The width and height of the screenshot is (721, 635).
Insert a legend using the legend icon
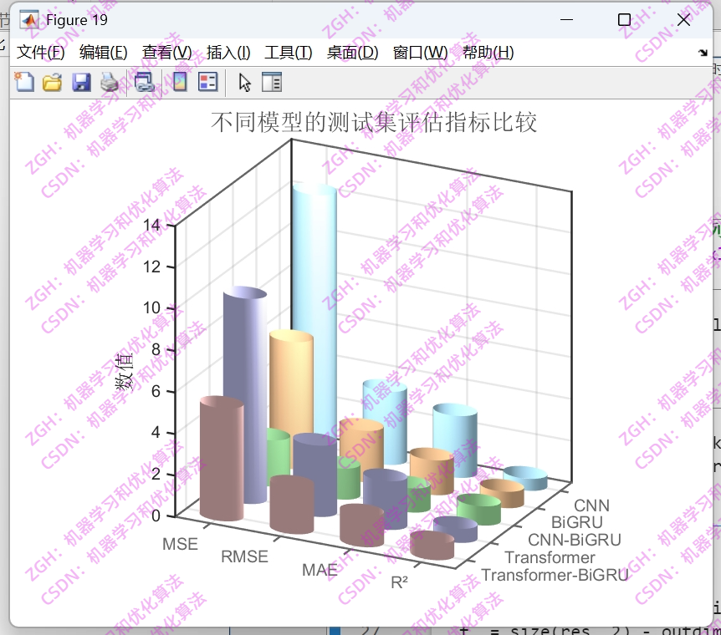pyautogui.click(x=207, y=82)
